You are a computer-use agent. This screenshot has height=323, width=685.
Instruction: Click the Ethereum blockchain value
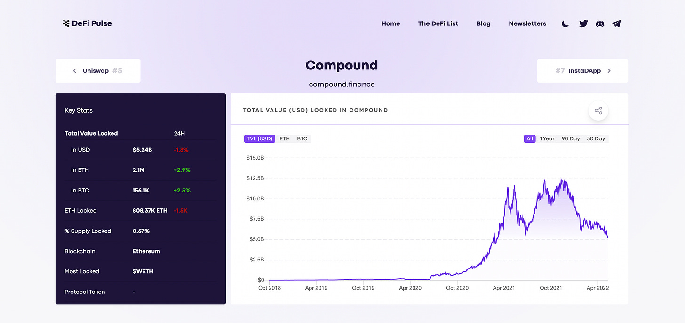click(146, 251)
